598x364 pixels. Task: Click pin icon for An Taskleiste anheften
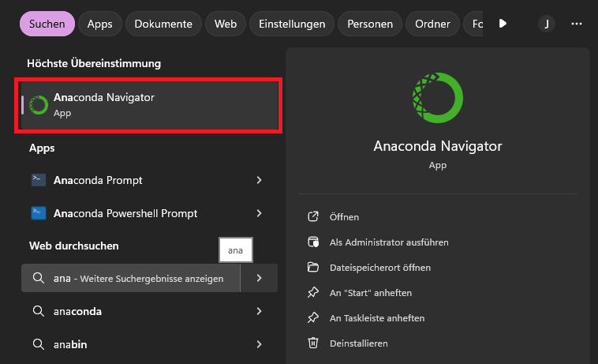tap(313, 318)
